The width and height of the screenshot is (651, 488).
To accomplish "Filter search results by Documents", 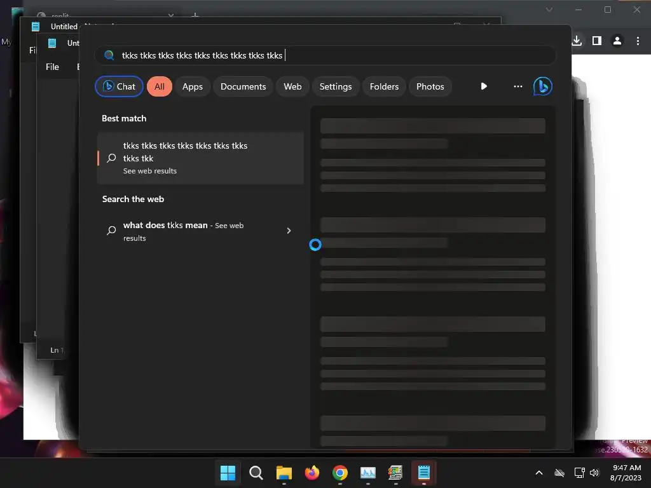I will click(x=243, y=86).
